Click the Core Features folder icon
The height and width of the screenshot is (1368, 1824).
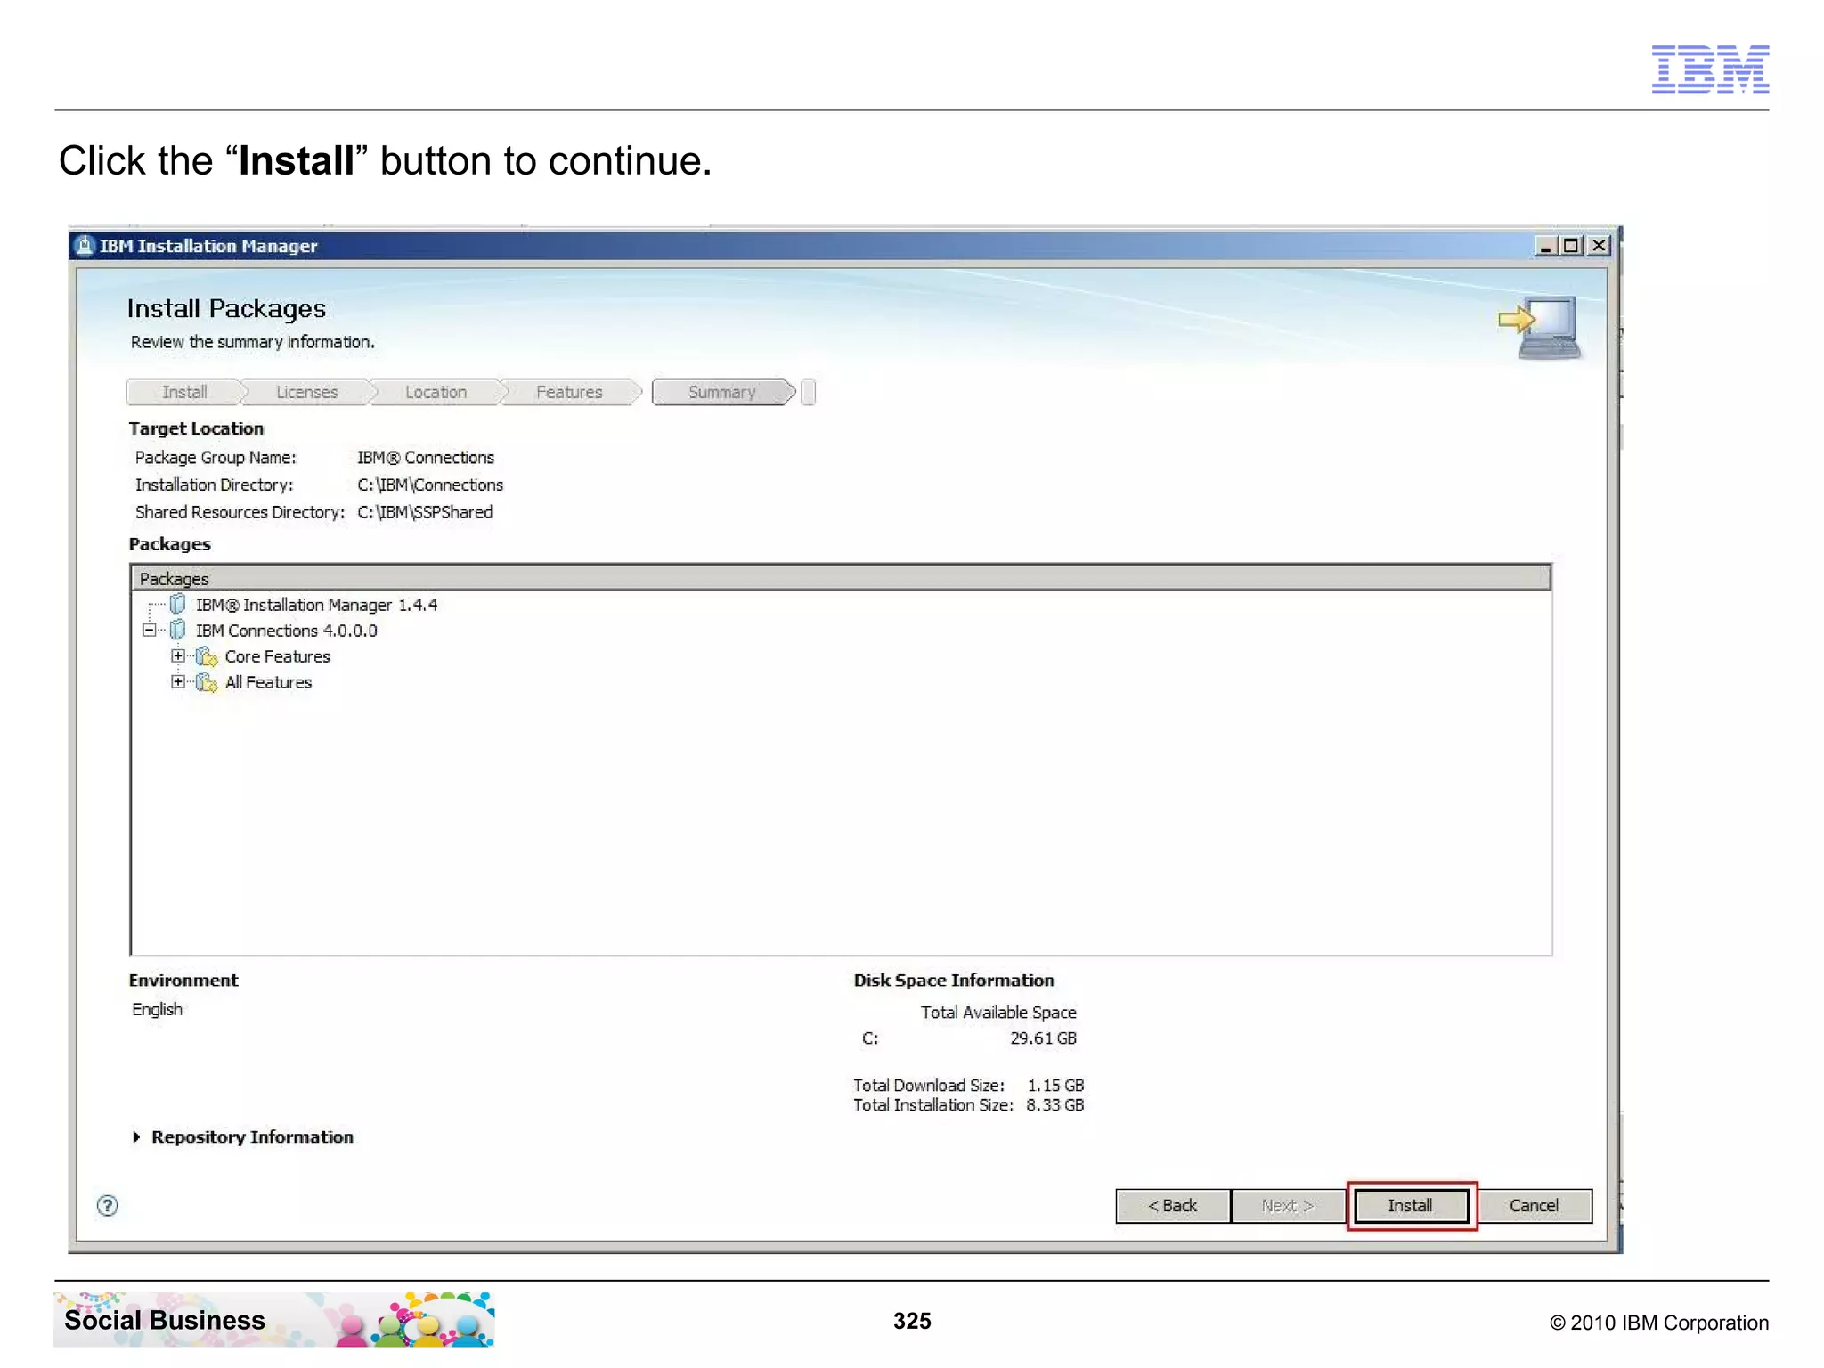coord(207,656)
